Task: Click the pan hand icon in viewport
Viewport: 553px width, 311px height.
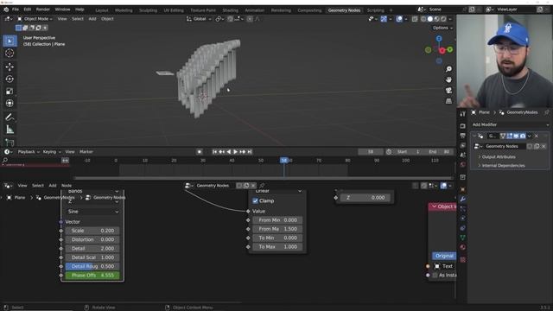Action: pyautogui.click(x=448, y=79)
